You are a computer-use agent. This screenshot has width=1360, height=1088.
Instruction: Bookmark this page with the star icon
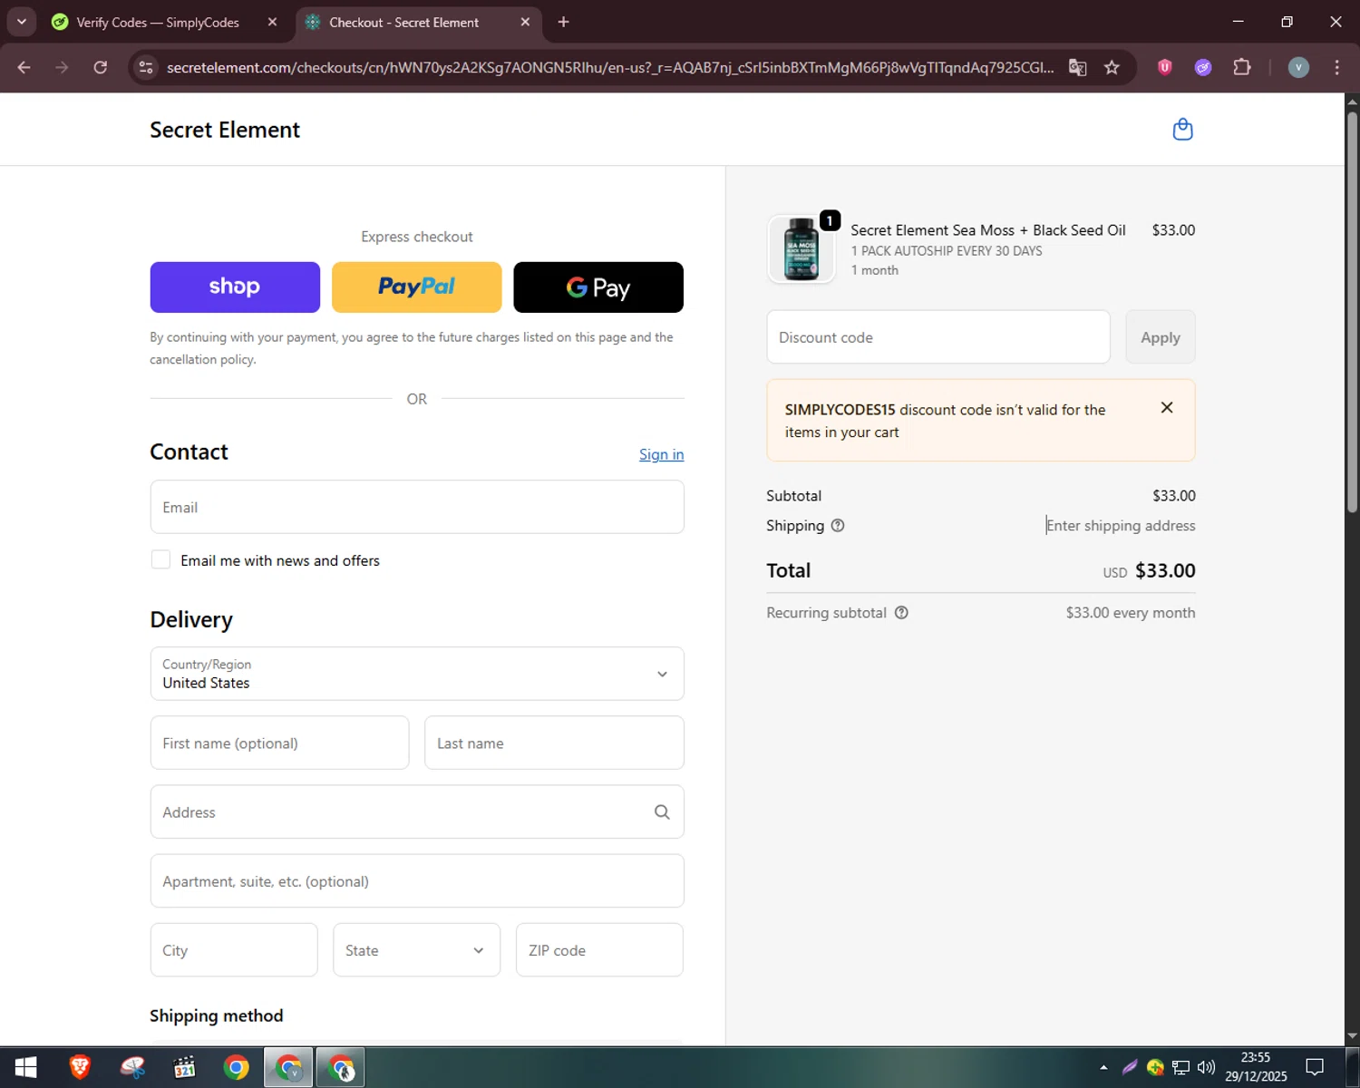1112,67
